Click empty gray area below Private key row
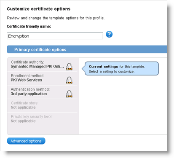Viewport: 174px width, 158px height. (x=42, y=130)
